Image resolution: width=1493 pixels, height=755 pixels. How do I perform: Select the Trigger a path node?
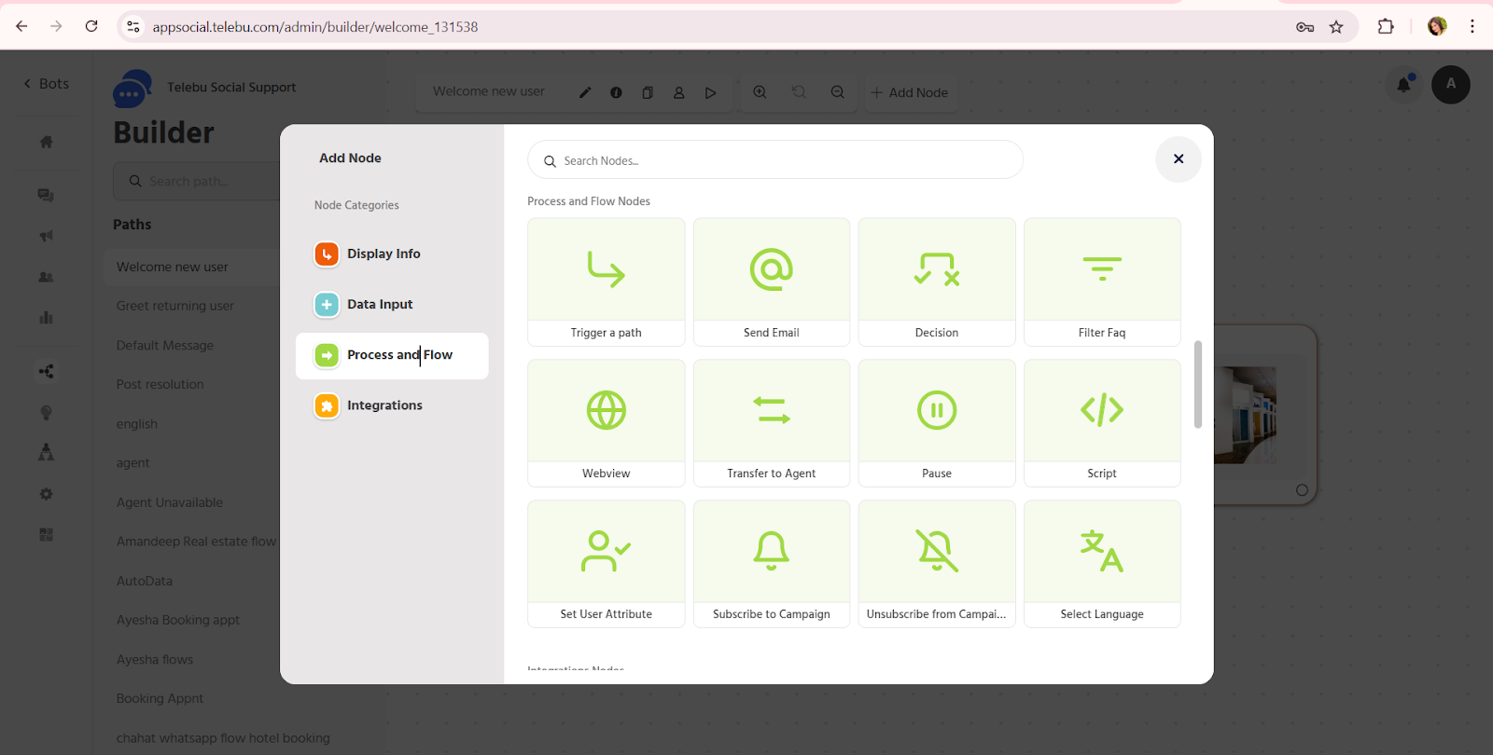(606, 281)
